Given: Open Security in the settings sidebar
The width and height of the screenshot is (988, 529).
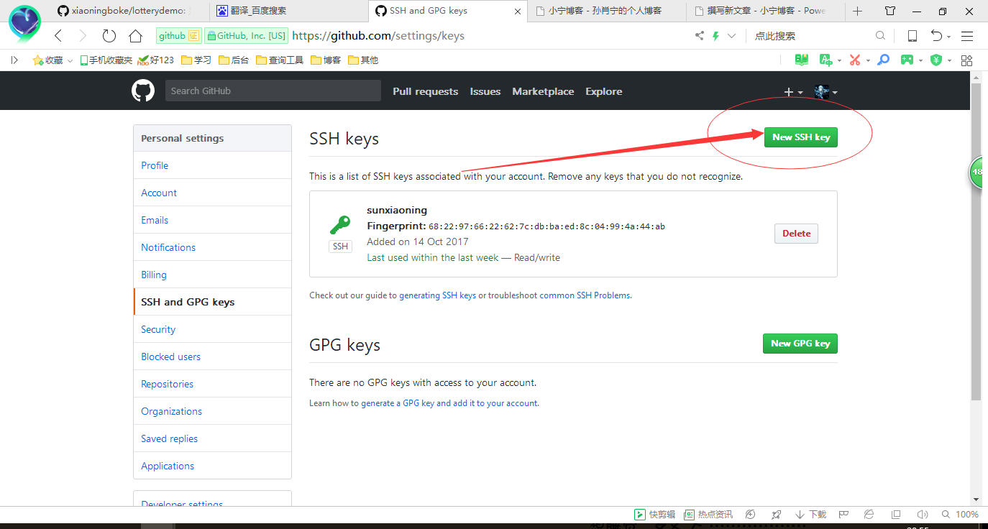Looking at the screenshot, I should [158, 329].
